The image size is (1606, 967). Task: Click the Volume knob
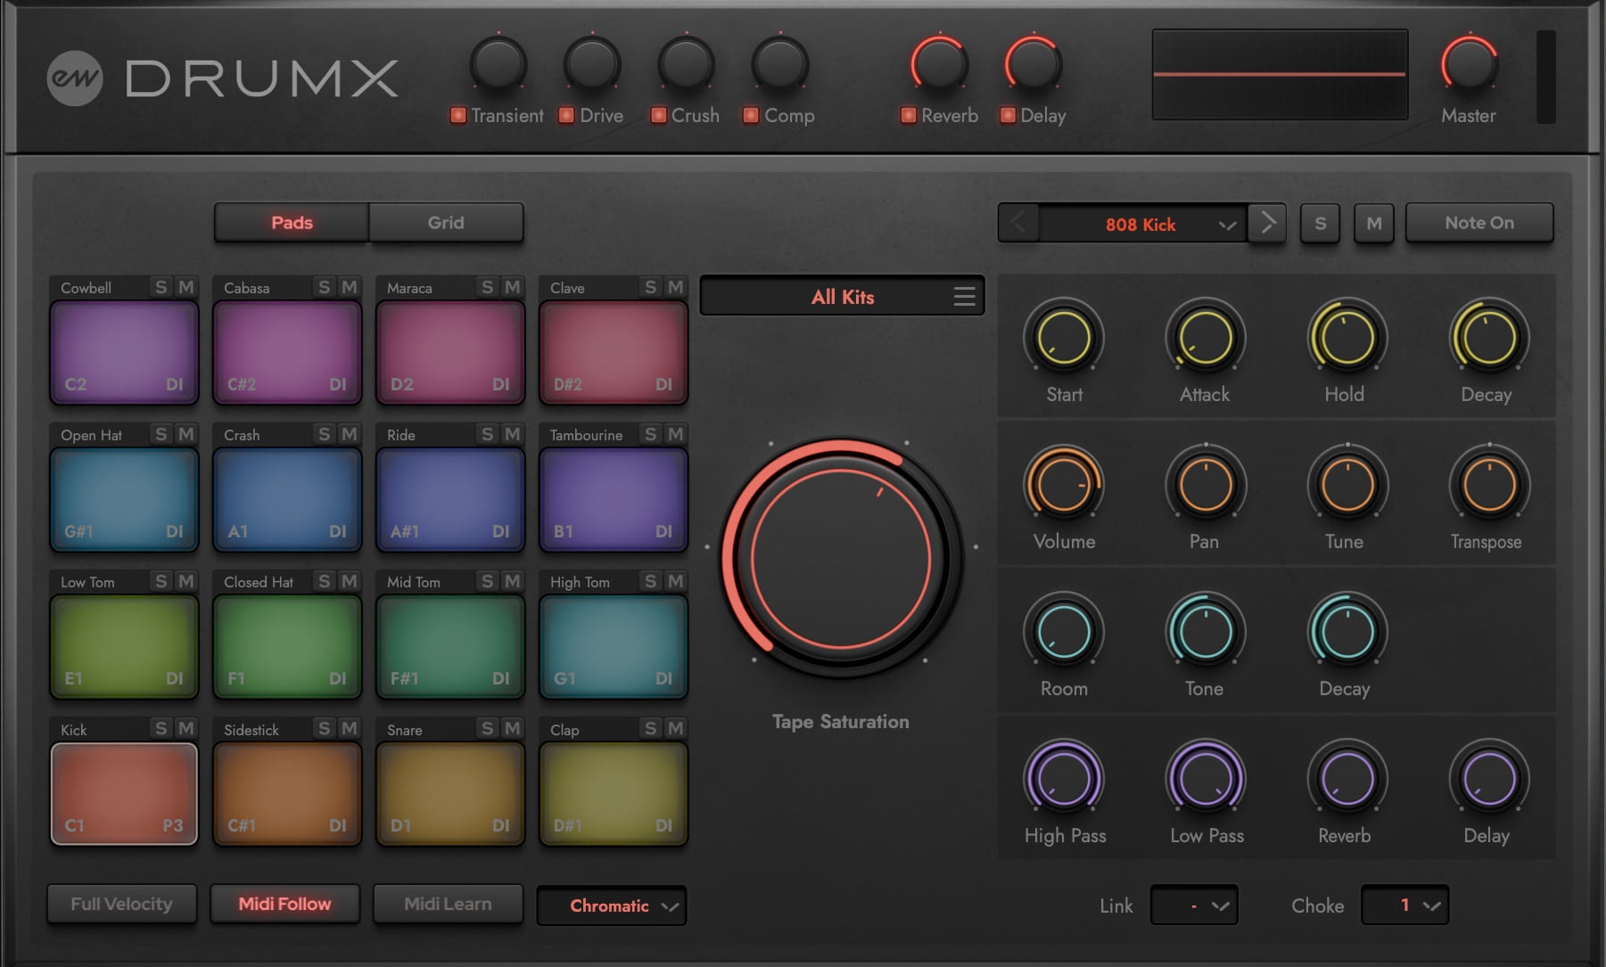(1063, 485)
